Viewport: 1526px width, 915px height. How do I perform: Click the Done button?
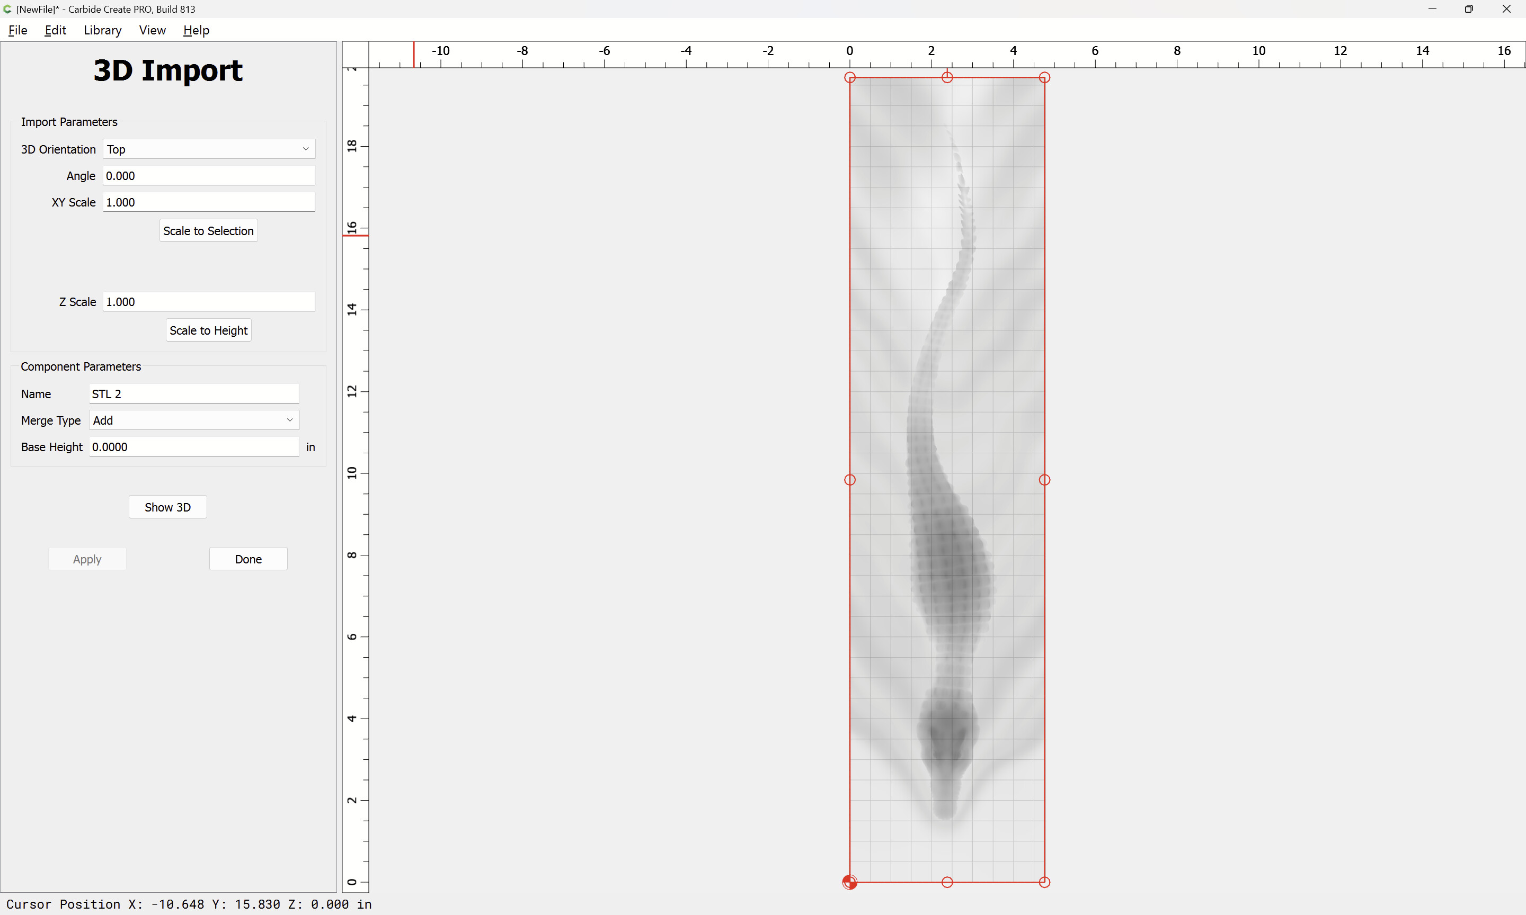coord(249,559)
